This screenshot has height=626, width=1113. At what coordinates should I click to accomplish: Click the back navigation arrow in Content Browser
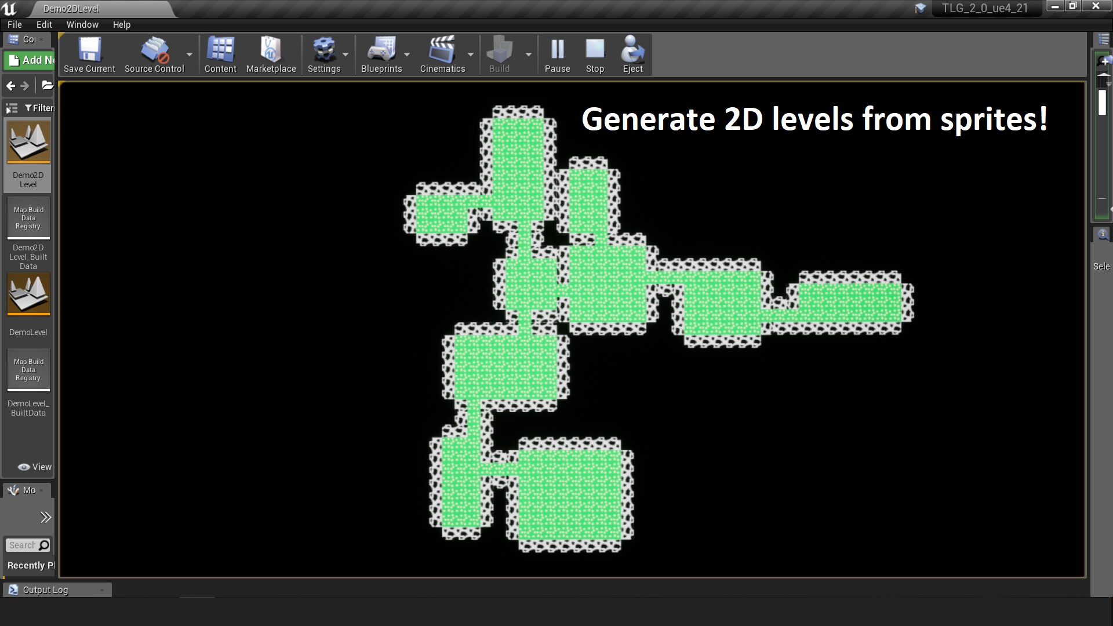(x=11, y=86)
